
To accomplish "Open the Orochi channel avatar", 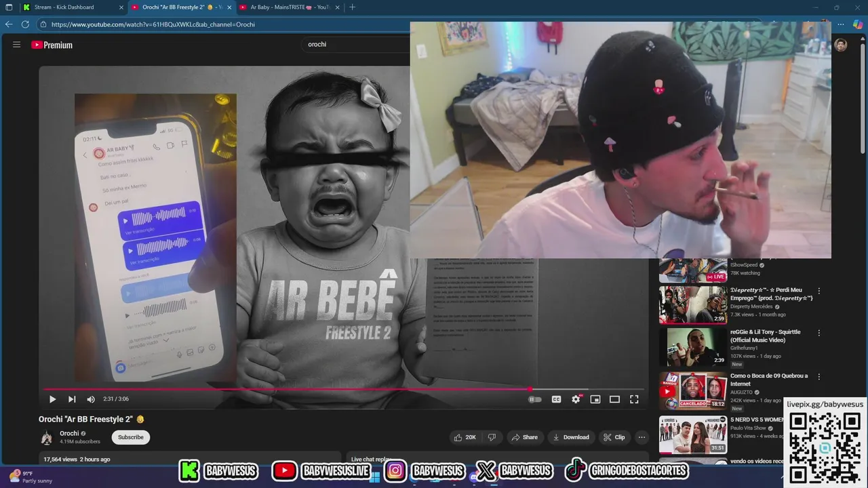I will [46, 437].
